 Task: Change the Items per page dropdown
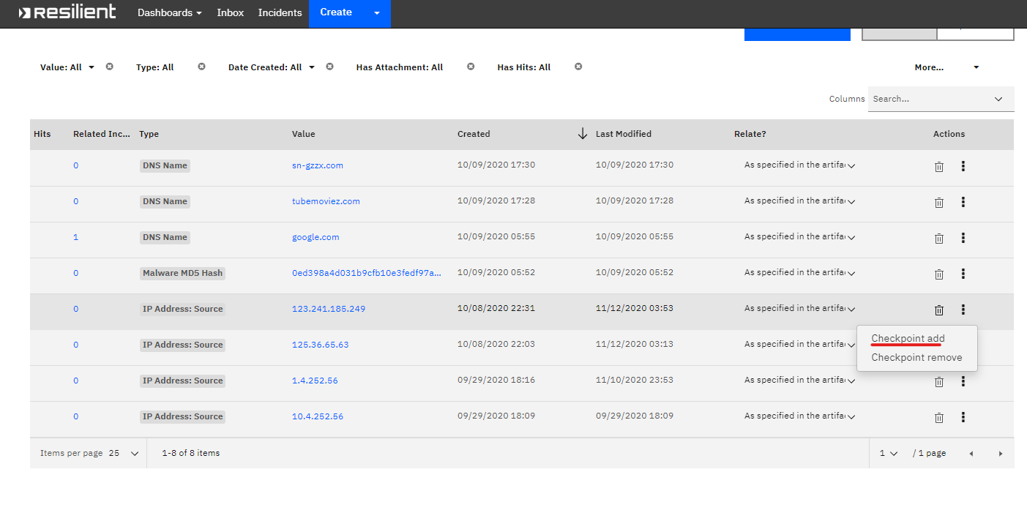tap(124, 454)
